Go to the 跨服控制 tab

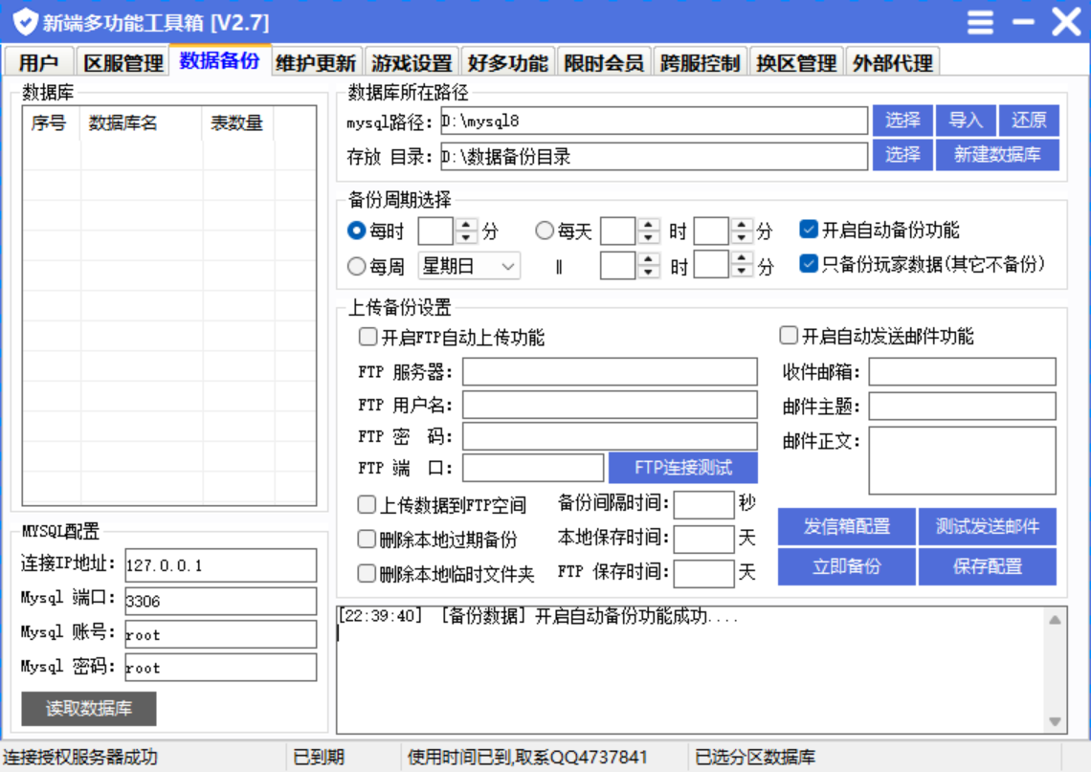pyautogui.click(x=700, y=62)
